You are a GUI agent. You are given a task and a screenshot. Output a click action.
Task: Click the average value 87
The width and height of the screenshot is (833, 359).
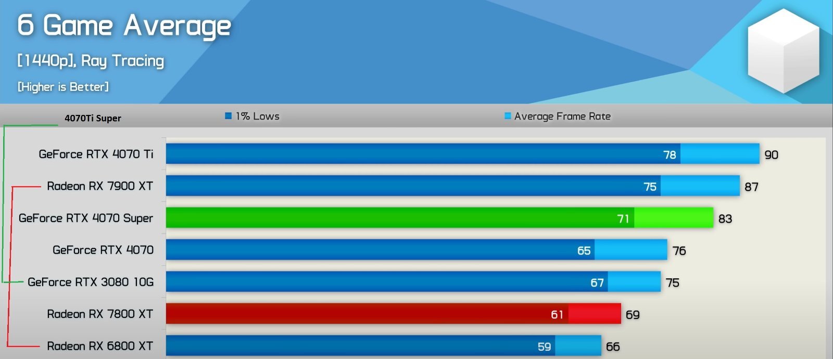[751, 187]
